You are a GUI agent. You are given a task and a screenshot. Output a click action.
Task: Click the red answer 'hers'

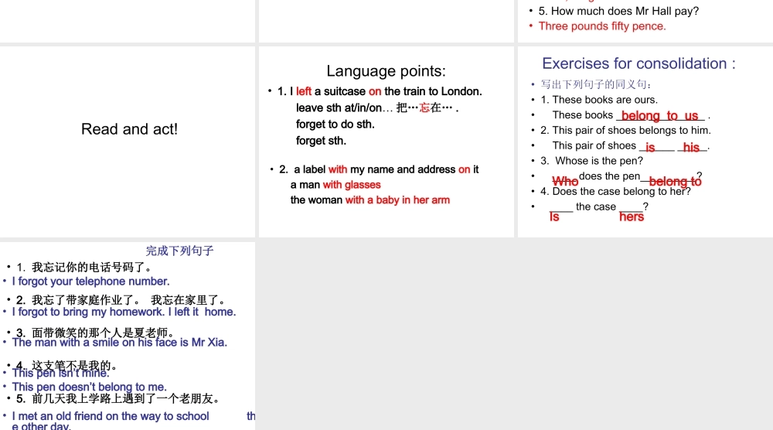632,217
